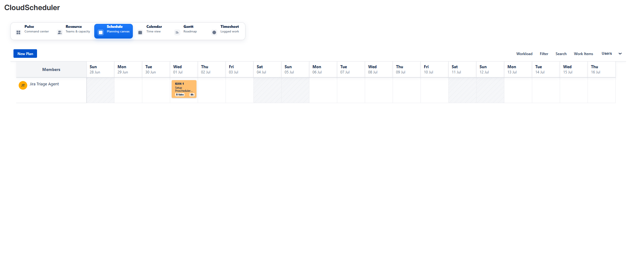Click the Members column header
This screenshot has width=639, height=279.
[51, 69]
